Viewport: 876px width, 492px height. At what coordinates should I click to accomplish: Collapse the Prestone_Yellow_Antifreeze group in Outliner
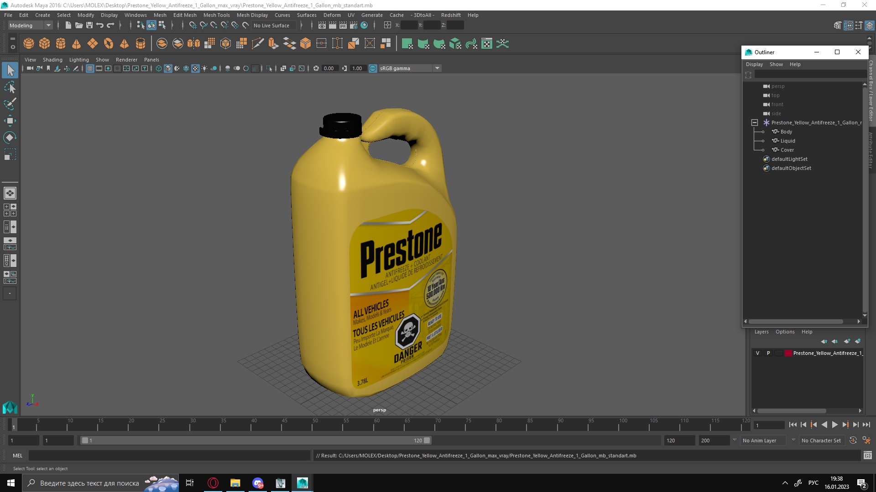pos(755,123)
